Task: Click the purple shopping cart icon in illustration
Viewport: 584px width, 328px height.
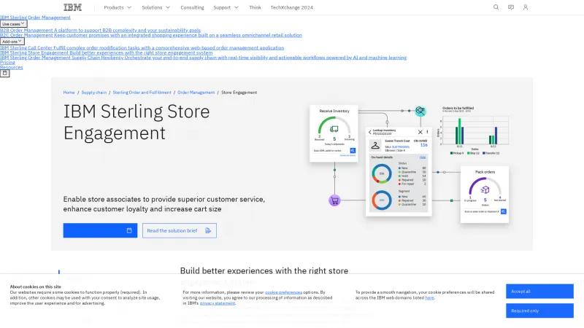Action: click(334, 200)
